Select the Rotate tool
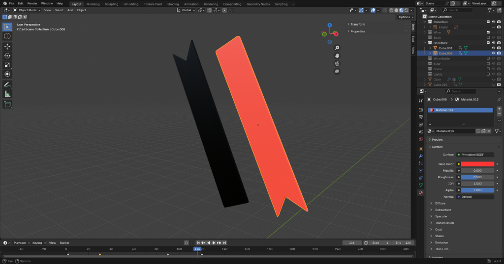The height and width of the screenshot is (264, 504). (x=7, y=55)
